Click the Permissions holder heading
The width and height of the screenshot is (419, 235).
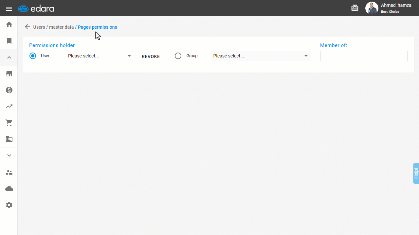coord(52,45)
